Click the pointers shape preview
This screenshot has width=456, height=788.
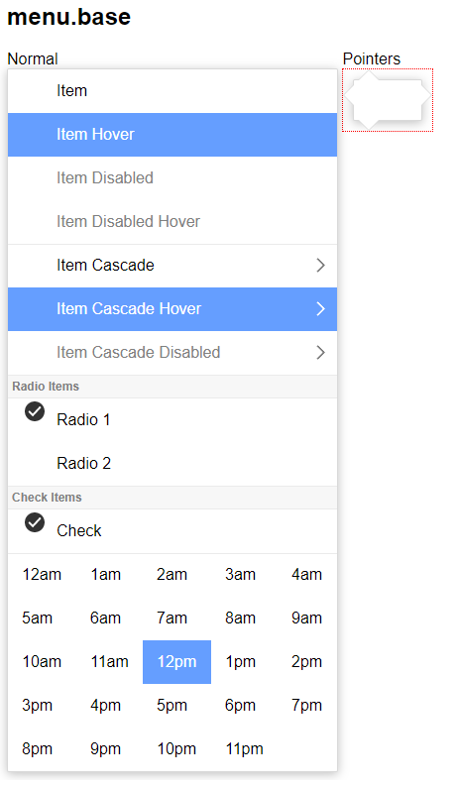pos(388,100)
